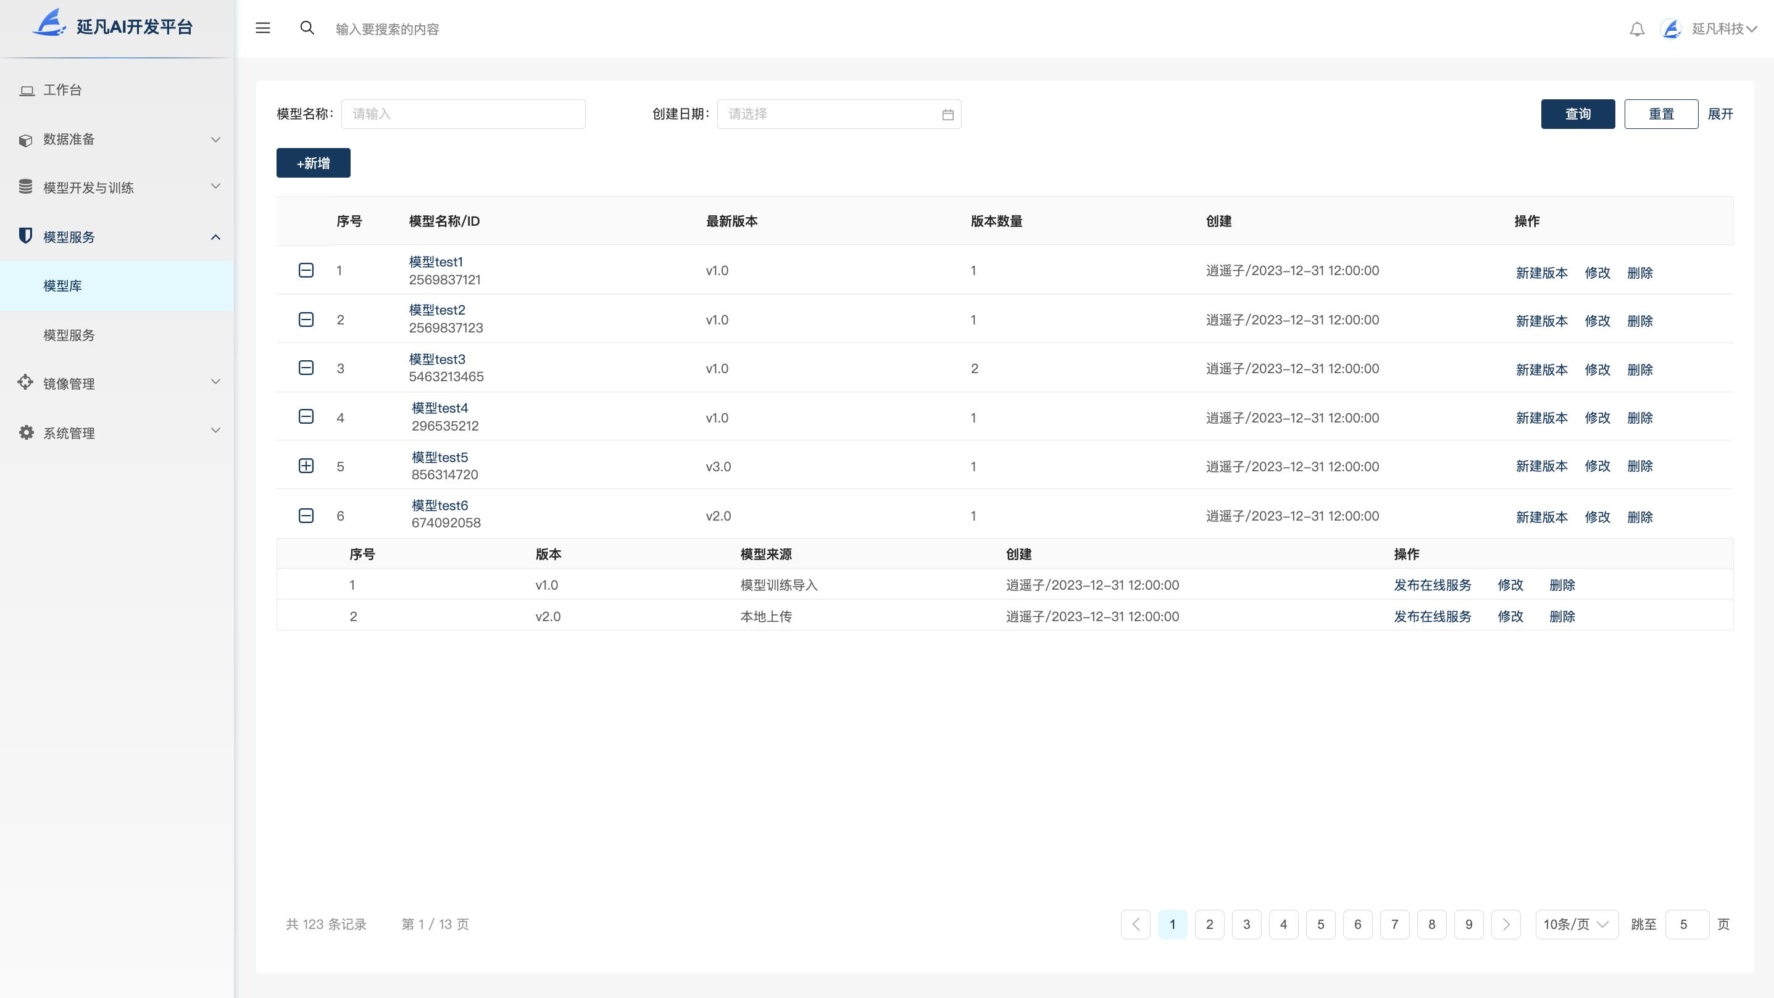This screenshot has width=1774, height=998.
Task: Switch to the 模型服务 submenu item
Action: pos(67,335)
